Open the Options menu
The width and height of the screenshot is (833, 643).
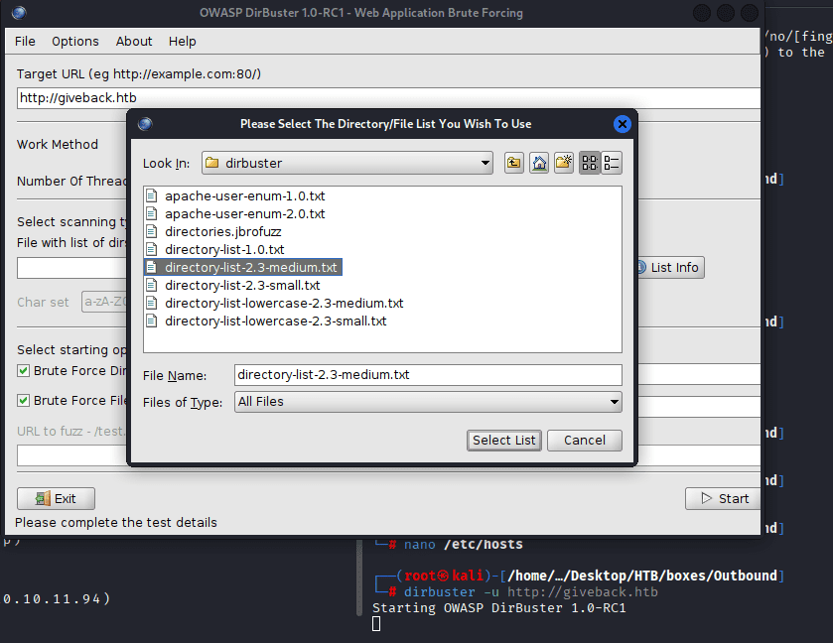75,42
